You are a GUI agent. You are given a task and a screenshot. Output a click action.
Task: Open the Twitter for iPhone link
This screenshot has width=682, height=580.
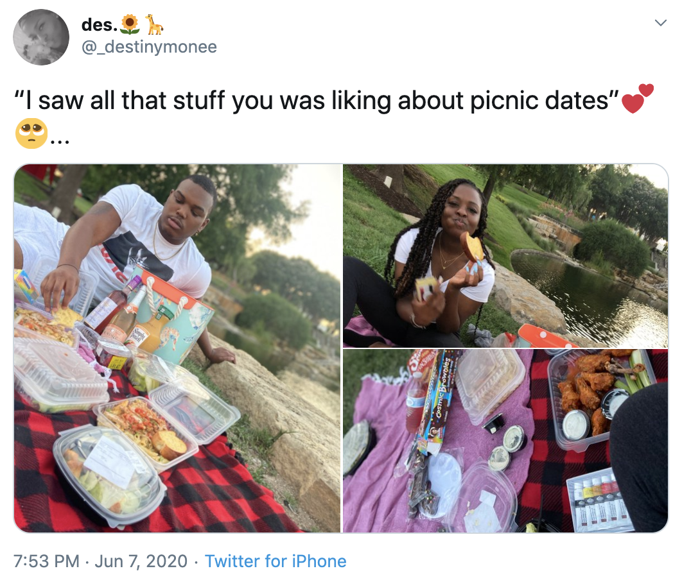point(275,561)
